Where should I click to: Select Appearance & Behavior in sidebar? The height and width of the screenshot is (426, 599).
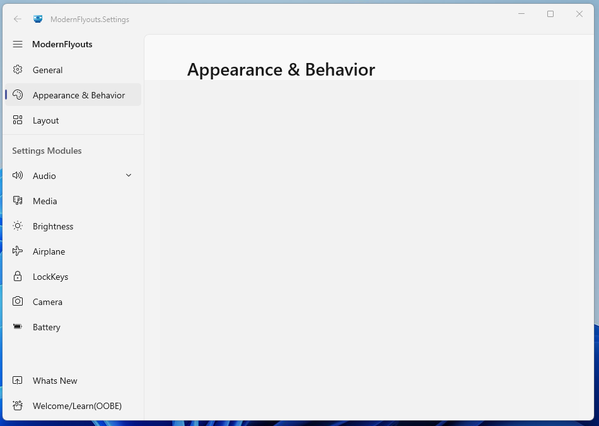pyautogui.click(x=73, y=95)
